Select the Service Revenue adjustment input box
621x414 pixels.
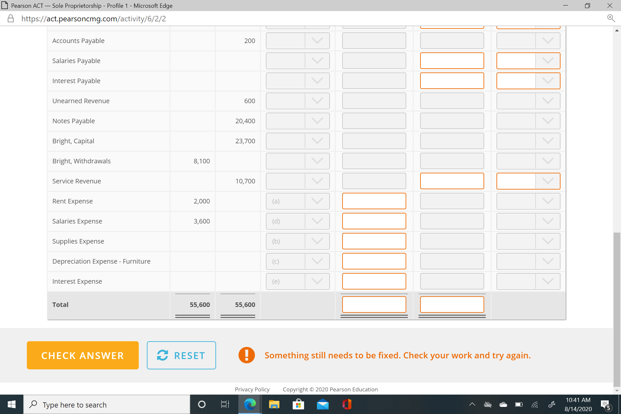(x=452, y=181)
